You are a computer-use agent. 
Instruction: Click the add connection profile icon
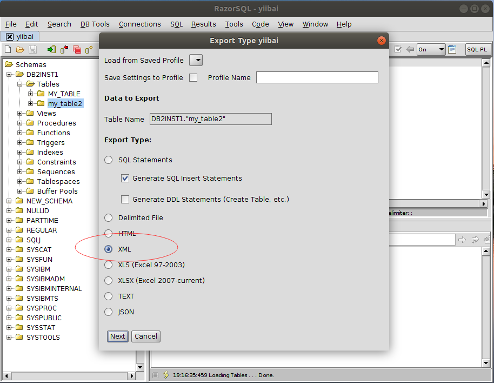pos(89,50)
